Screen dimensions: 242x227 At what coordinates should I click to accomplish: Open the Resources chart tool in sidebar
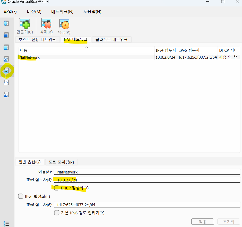point(6,95)
